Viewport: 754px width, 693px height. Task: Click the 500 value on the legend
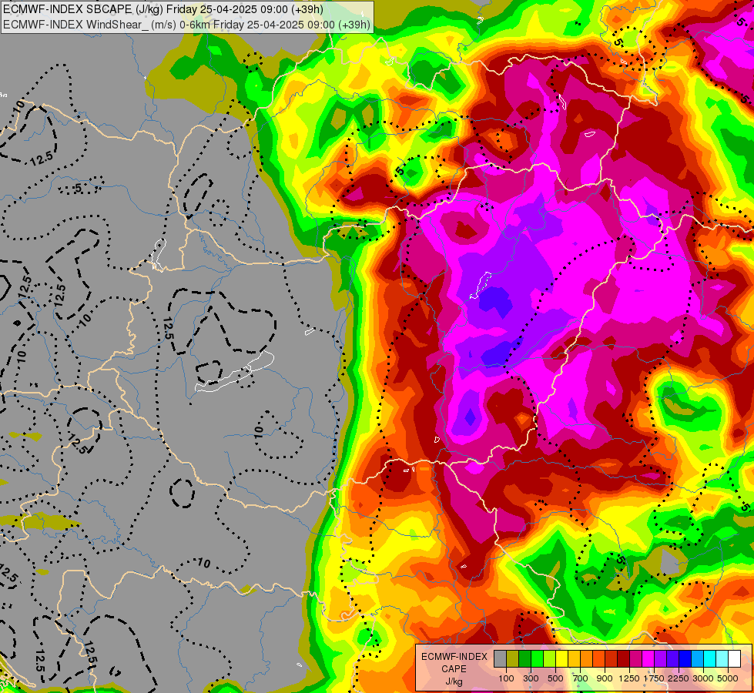555,678
